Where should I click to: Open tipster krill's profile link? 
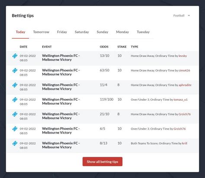[185, 143]
